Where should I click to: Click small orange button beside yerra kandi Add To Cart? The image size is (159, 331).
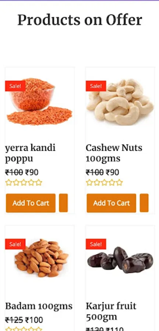click(x=63, y=203)
